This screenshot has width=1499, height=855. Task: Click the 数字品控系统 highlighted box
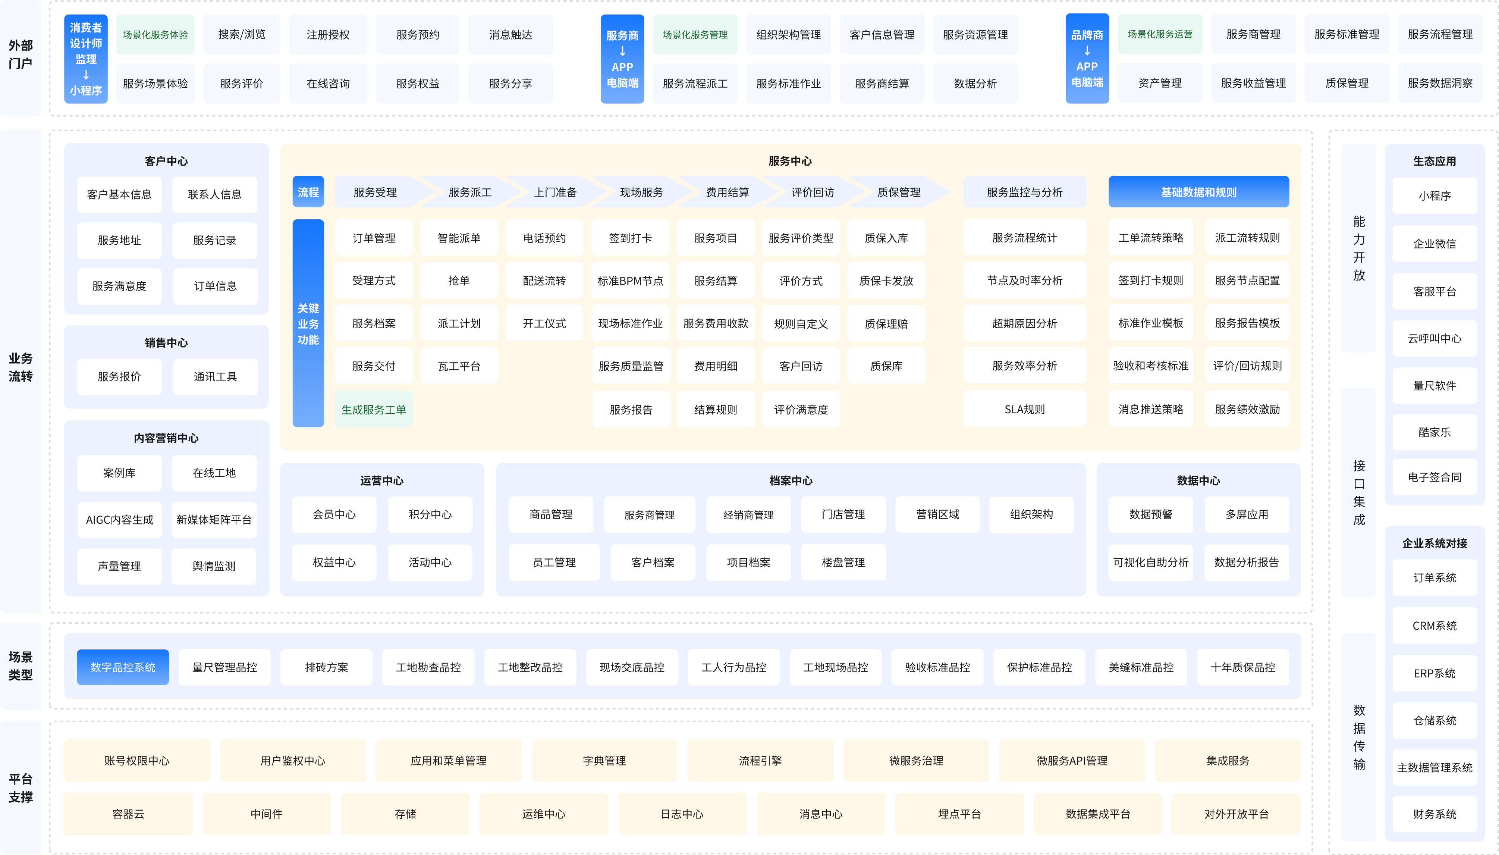point(123,667)
